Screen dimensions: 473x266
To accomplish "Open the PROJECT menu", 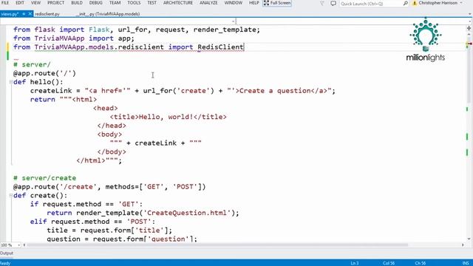I will (x=56, y=3).
